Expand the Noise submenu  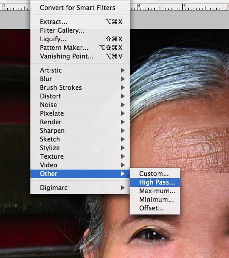tap(80, 105)
